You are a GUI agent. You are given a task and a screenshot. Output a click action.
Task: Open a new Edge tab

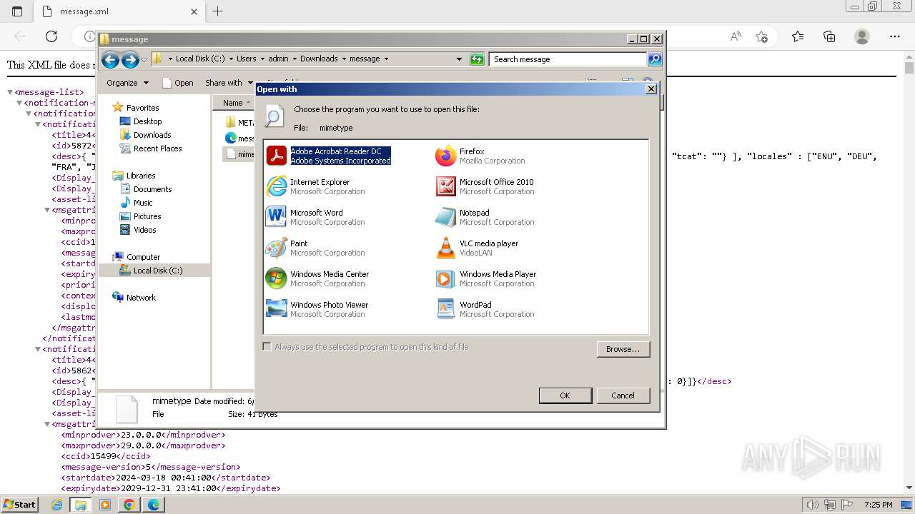218,11
